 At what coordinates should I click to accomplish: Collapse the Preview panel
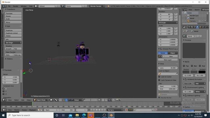pos(187,40)
